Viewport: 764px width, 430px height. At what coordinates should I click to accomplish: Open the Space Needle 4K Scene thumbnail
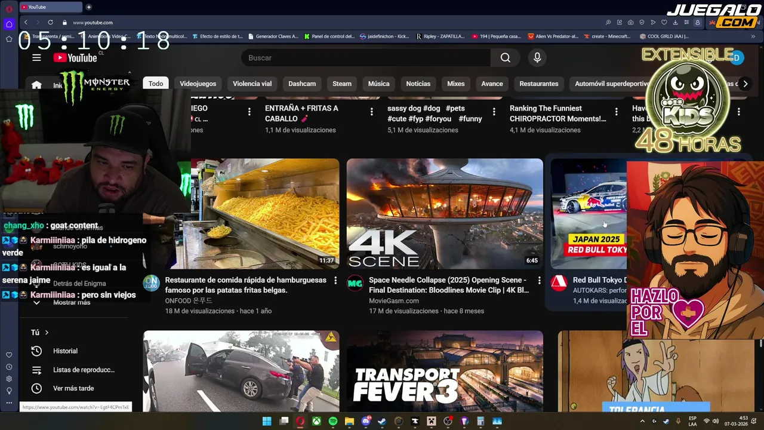point(445,214)
